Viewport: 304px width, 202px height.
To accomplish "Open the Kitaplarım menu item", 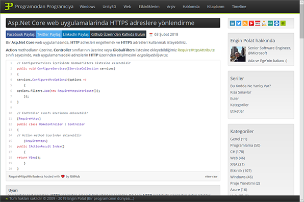I will click(216, 7).
